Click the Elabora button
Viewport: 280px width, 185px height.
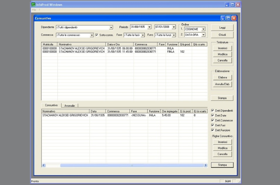point(222,77)
